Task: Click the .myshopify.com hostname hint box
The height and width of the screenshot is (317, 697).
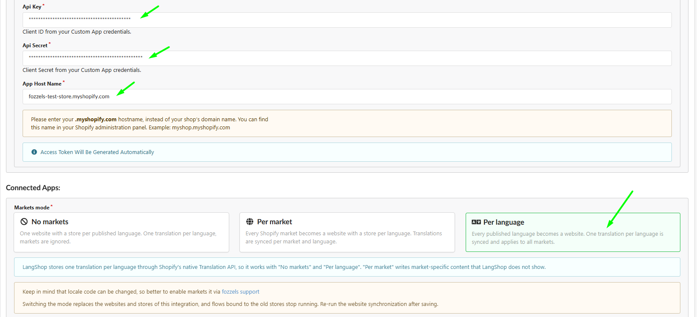Action: point(347,123)
